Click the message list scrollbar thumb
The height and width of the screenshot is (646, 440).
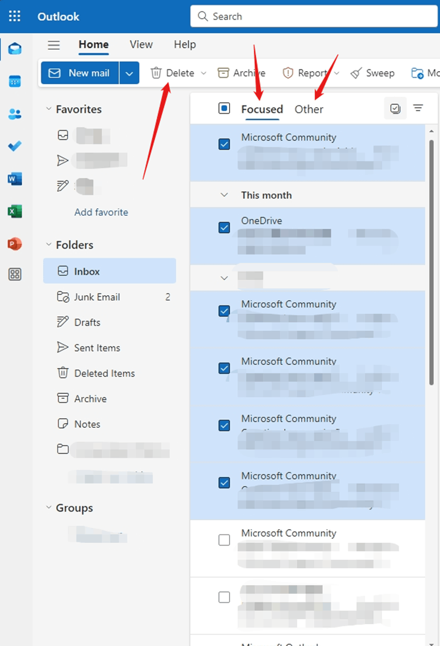point(431,262)
